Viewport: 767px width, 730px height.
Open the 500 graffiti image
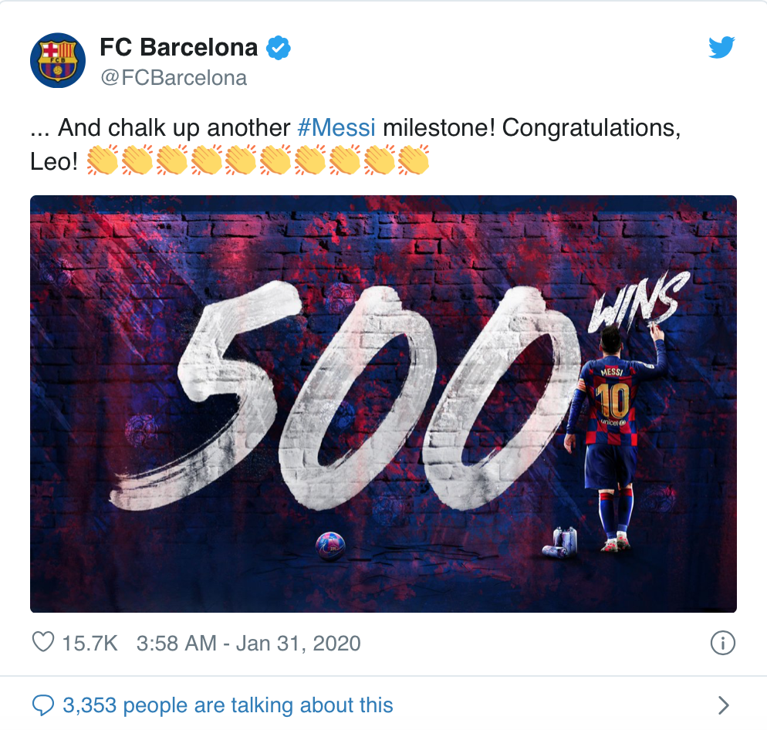coord(383,404)
